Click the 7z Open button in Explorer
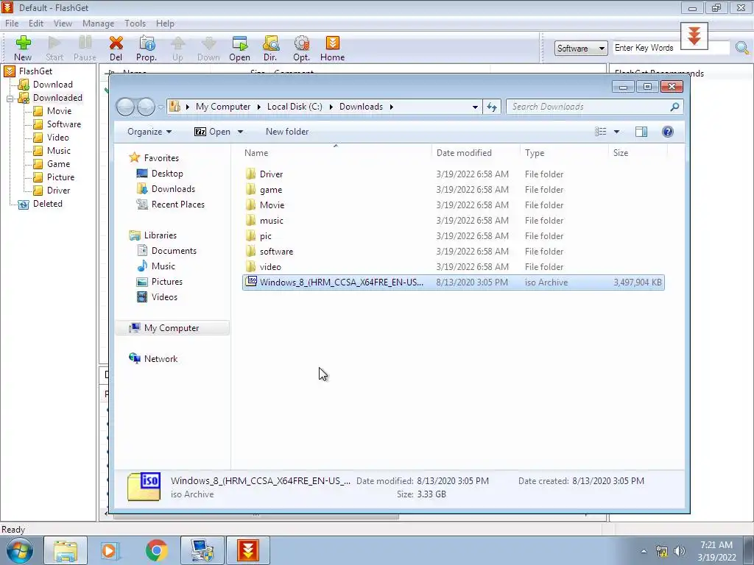The width and height of the screenshot is (754, 565). point(213,132)
